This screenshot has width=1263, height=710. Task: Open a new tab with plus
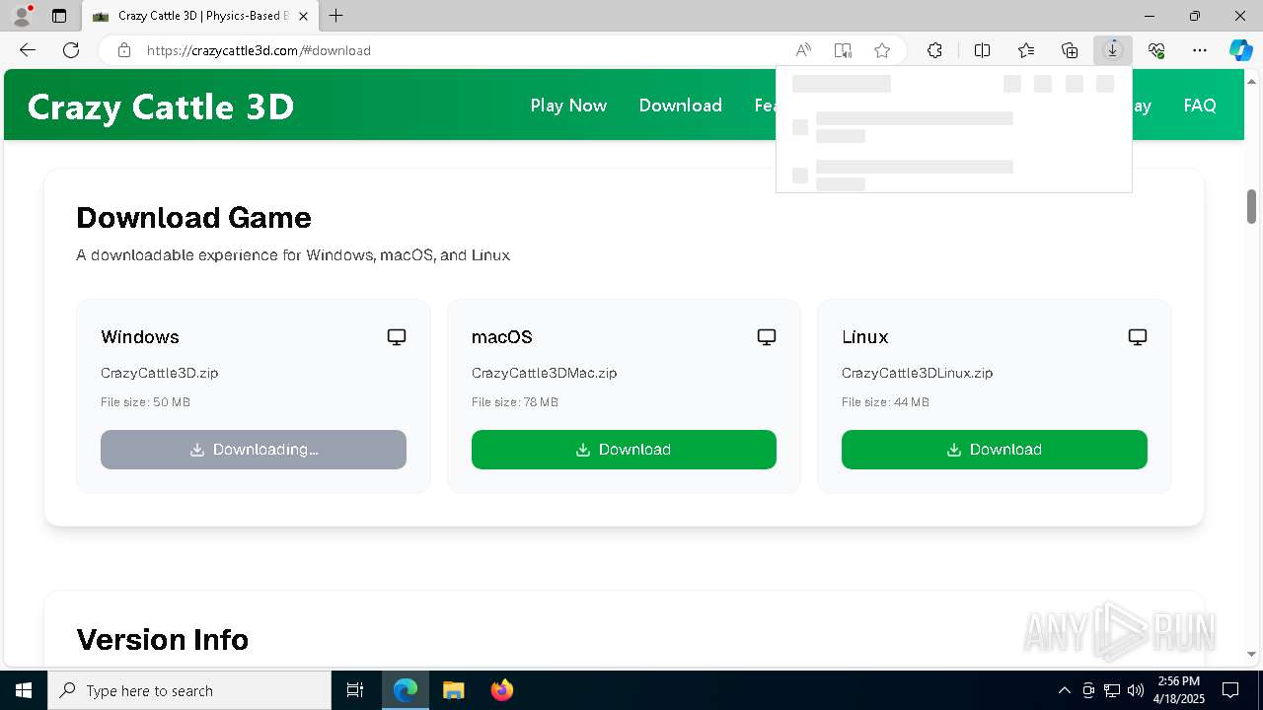[336, 16]
